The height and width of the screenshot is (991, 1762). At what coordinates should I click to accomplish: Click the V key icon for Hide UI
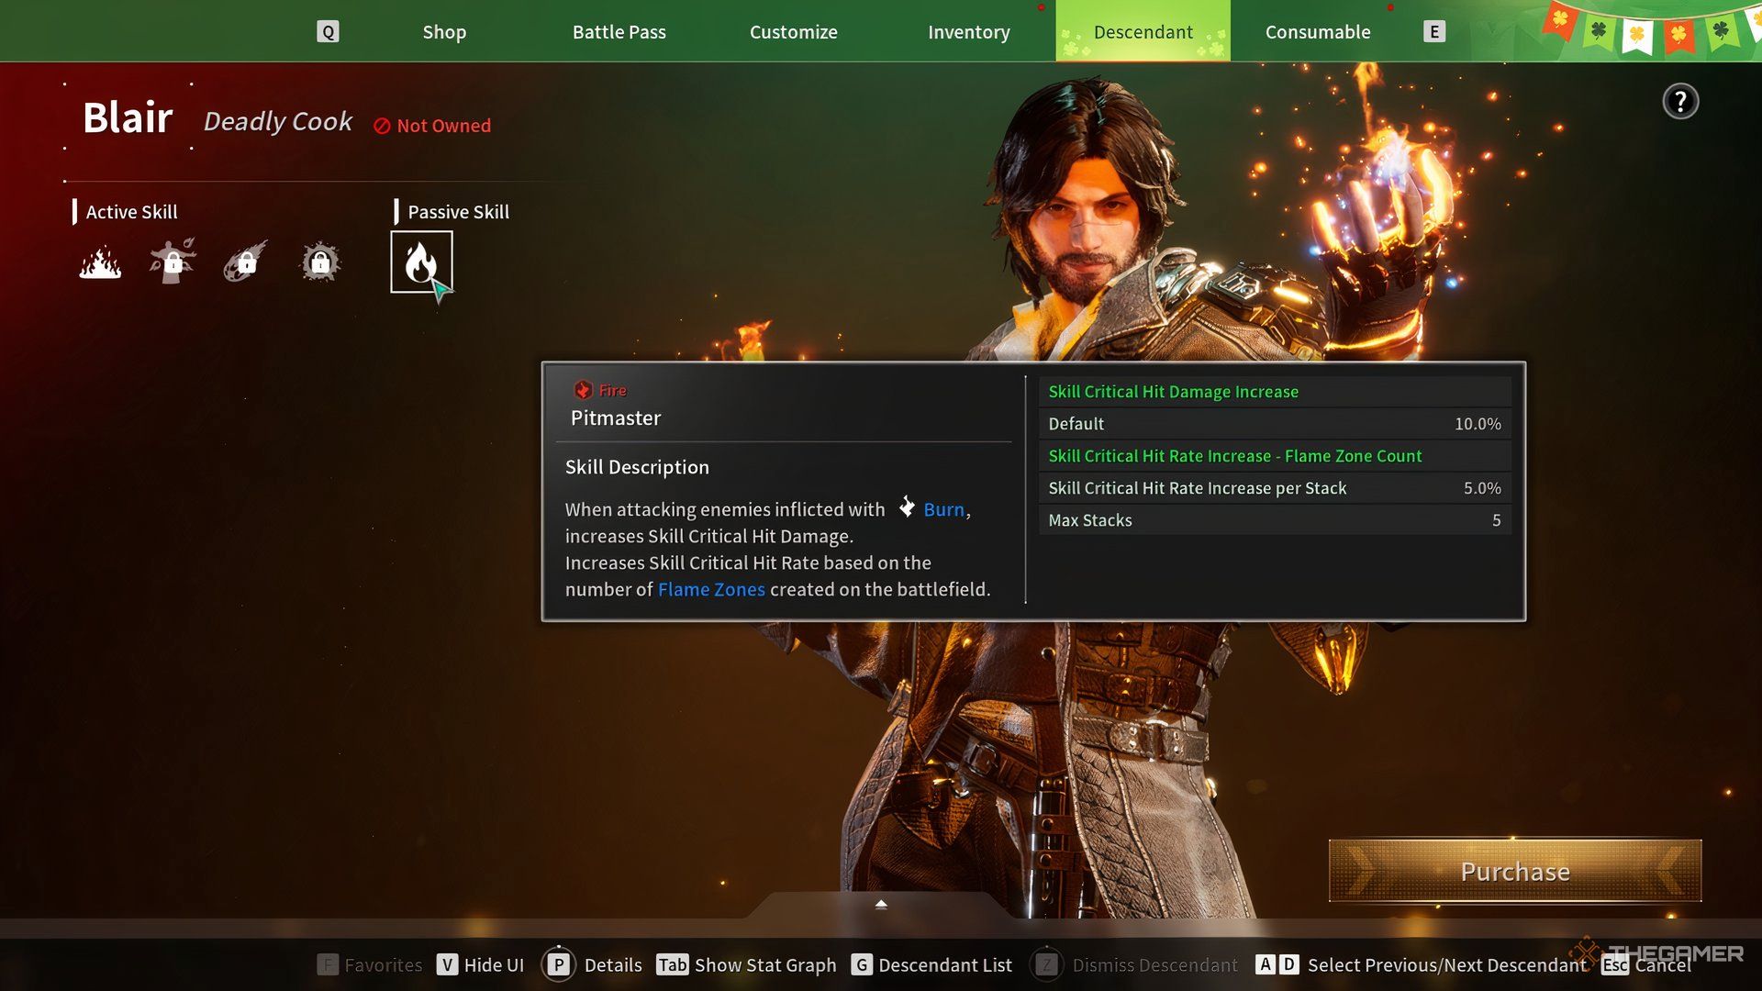click(x=447, y=964)
